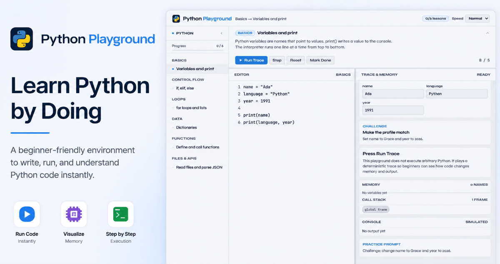Click the CHALLENGE label in trace panel
This screenshot has width=500, height=264.
(x=375, y=126)
